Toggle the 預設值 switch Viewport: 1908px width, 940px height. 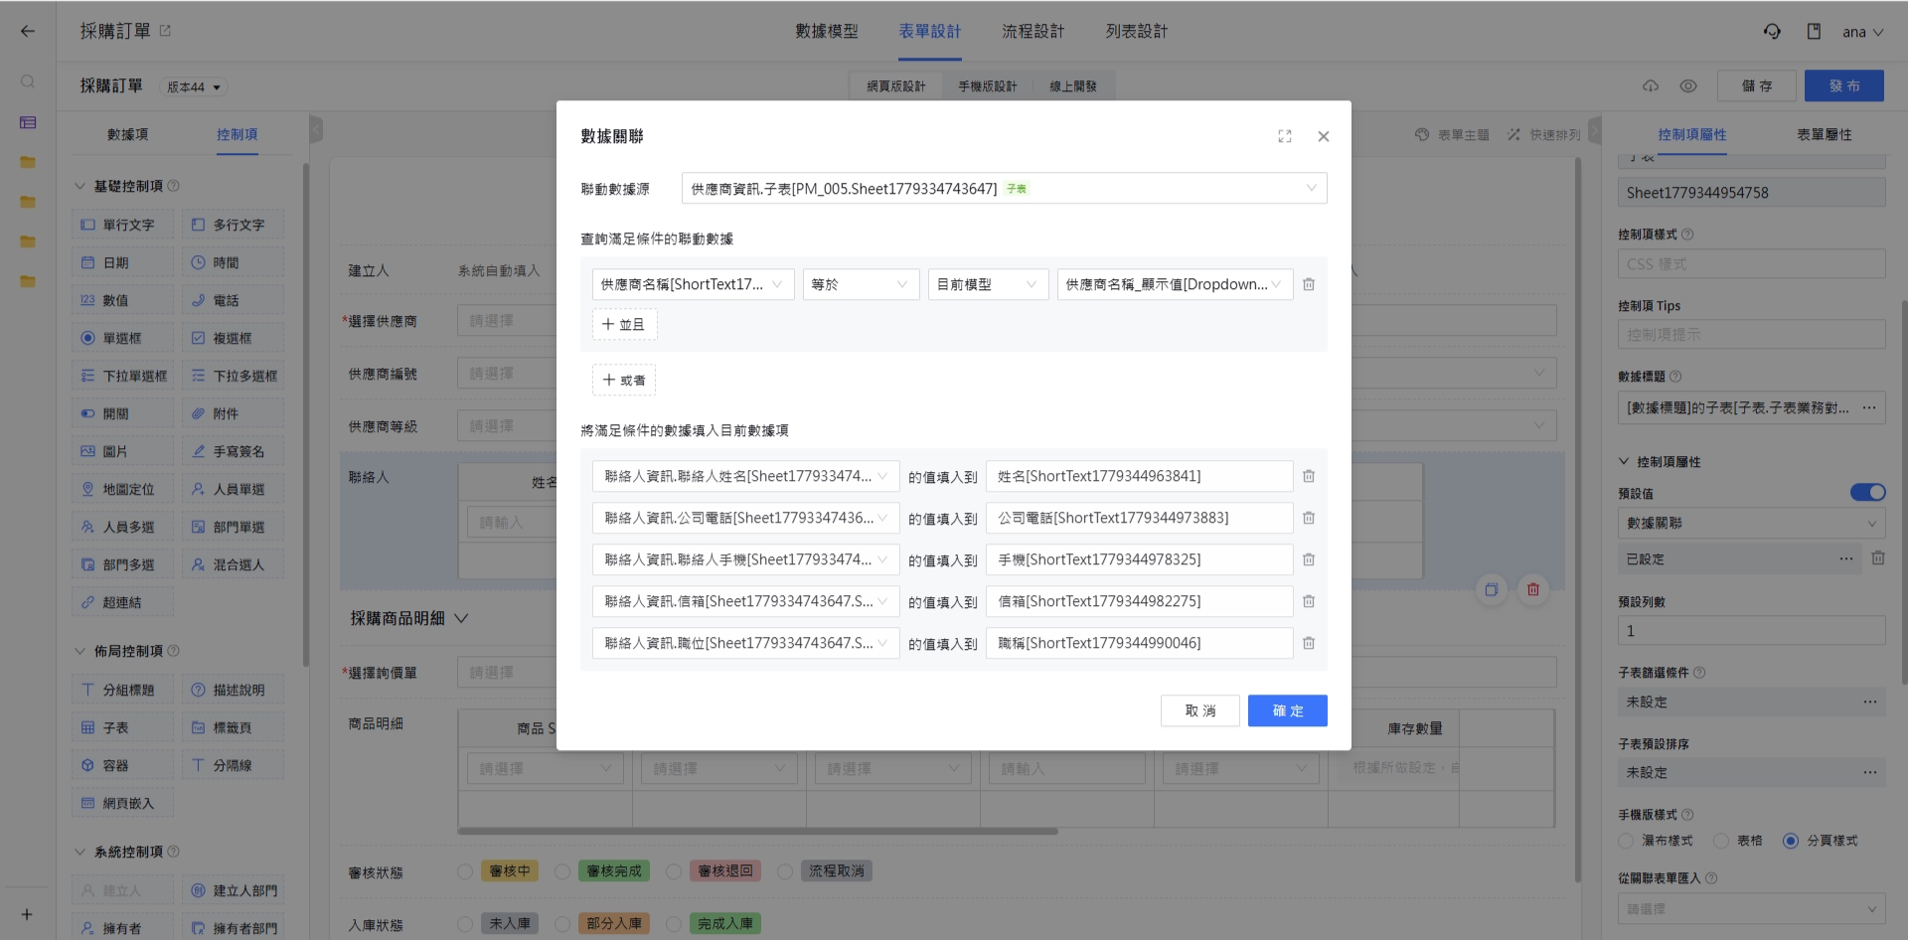tap(1868, 492)
